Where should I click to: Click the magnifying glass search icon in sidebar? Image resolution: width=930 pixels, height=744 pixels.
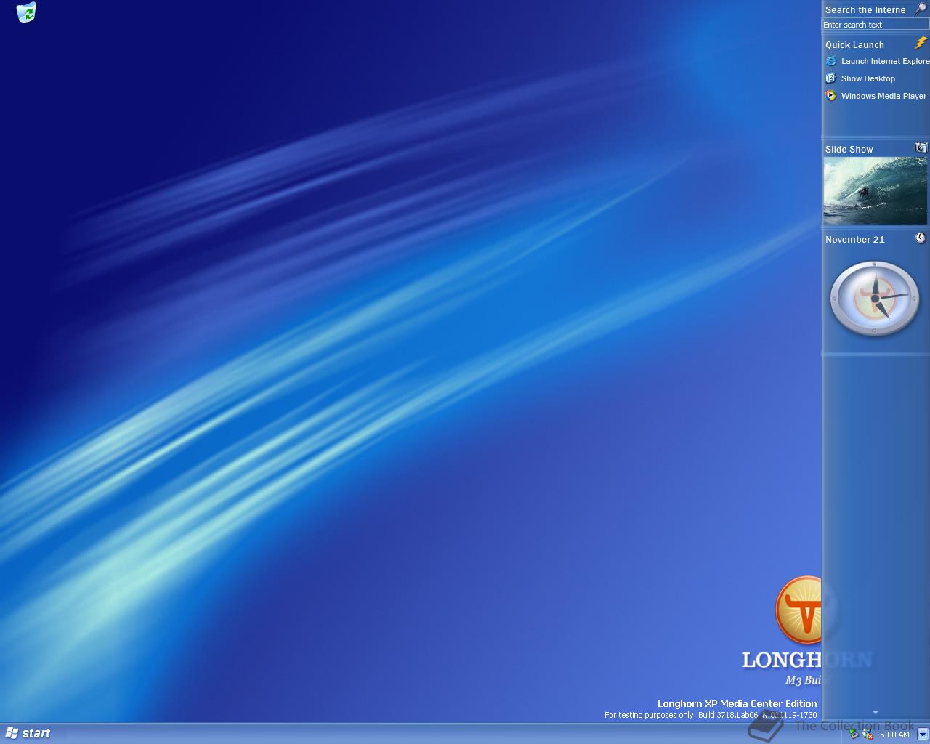click(x=921, y=9)
